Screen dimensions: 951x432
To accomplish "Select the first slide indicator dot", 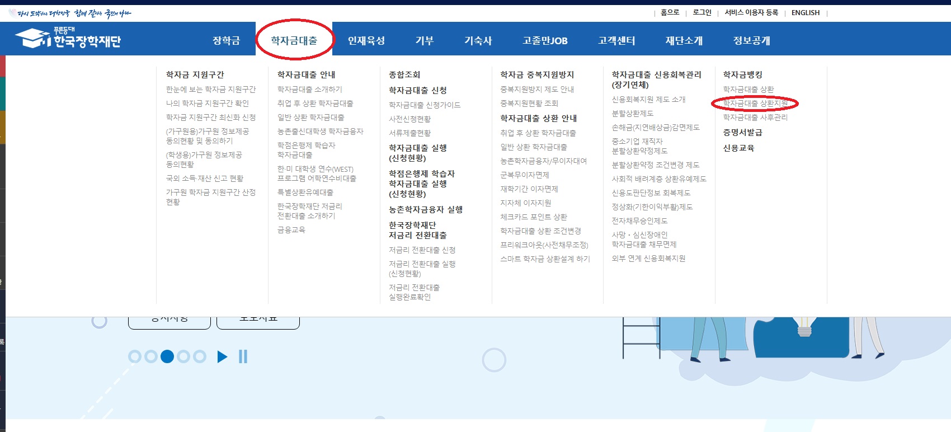I will 135,356.
